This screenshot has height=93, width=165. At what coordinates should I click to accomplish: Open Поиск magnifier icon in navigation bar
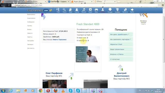[x=64, y=10]
